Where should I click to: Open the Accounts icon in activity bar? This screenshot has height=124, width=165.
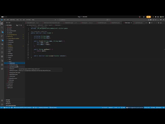coord(2,100)
